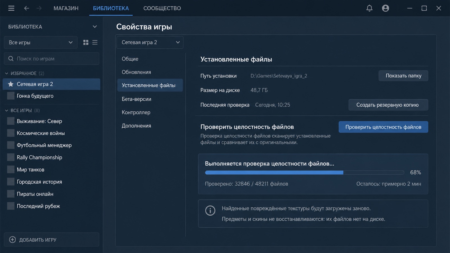
Task: Click the info icon in the notice box
Action: tap(210, 210)
